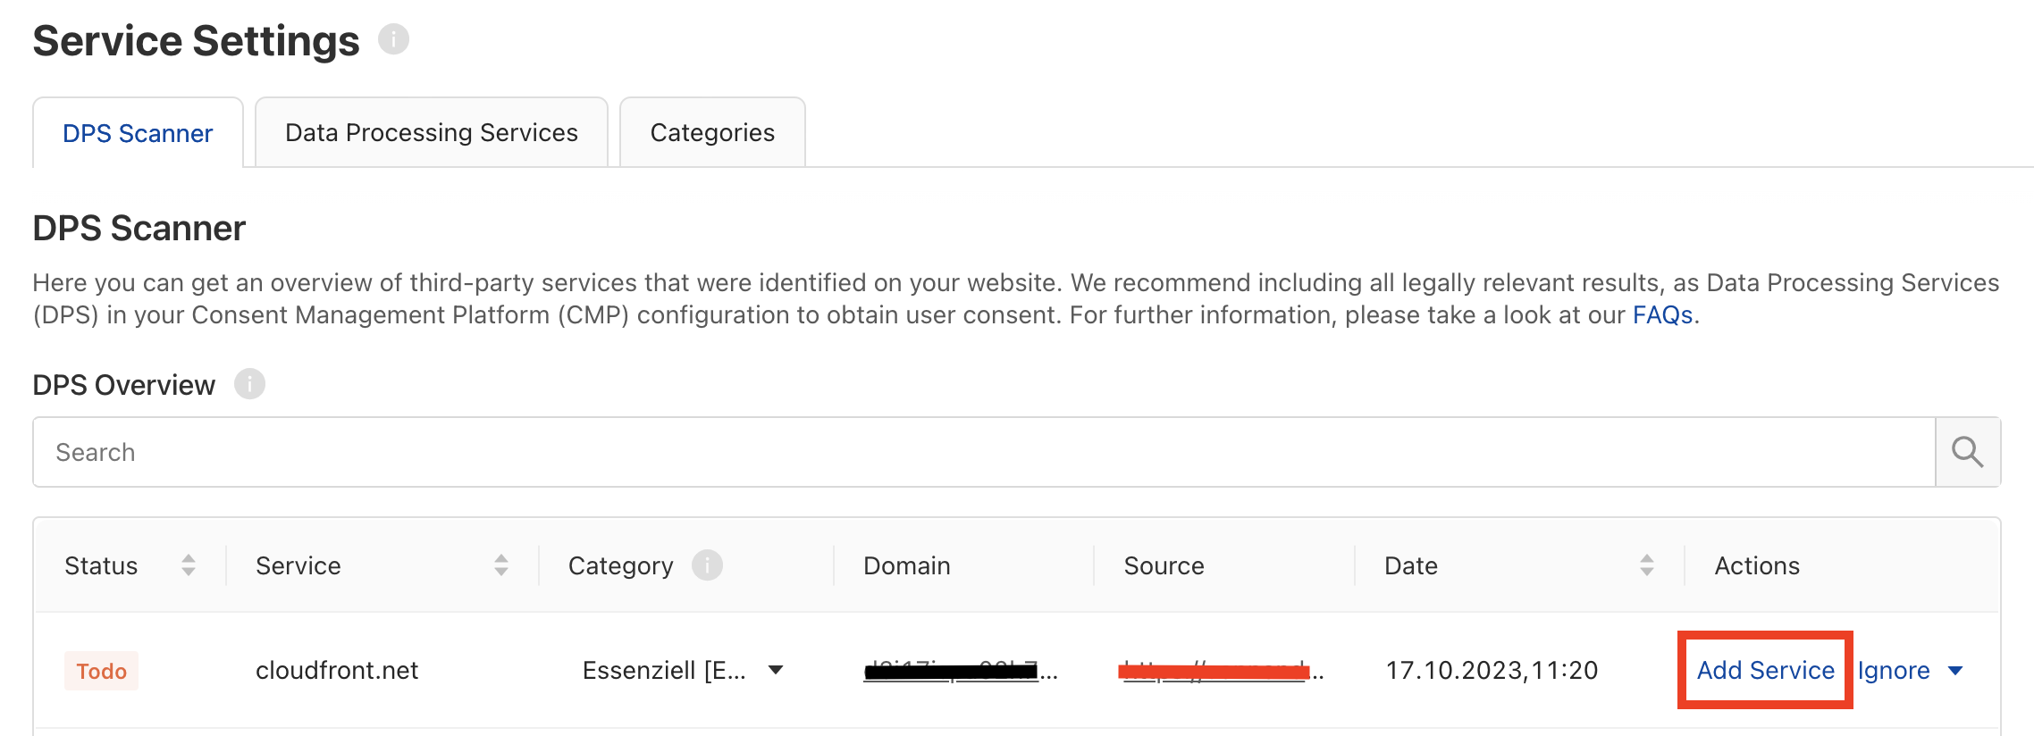This screenshot has height=736, width=2034.
Task: Select the DPS Scanner tab
Action: click(138, 131)
